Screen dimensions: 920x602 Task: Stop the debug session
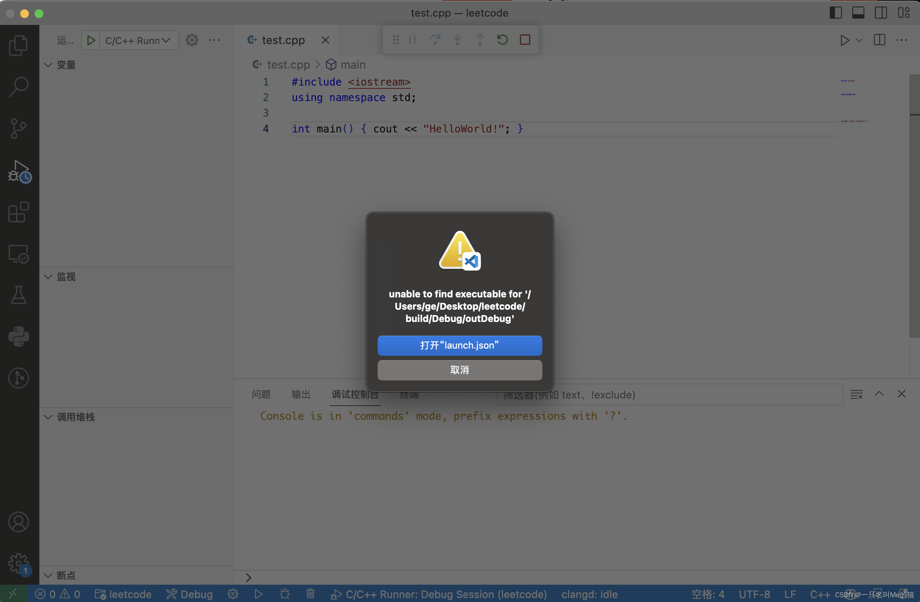pyautogui.click(x=525, y=39)
